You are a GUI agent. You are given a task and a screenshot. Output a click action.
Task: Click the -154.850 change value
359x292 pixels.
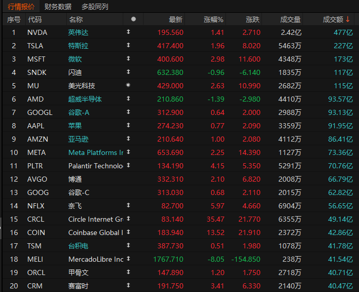(x=245, y=259)
